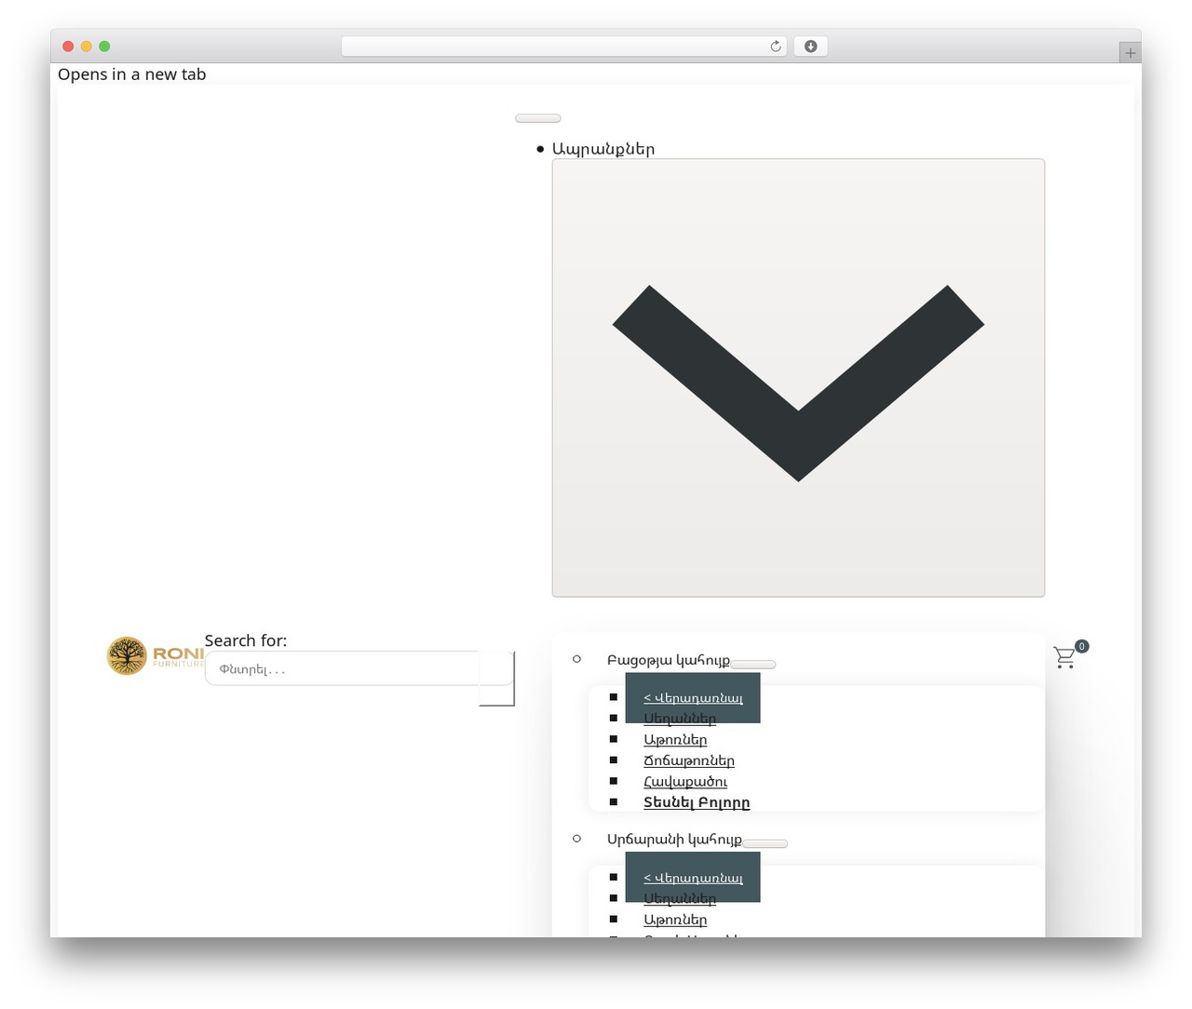Click the large chevron-down arrow image

[x=798, y=378]
